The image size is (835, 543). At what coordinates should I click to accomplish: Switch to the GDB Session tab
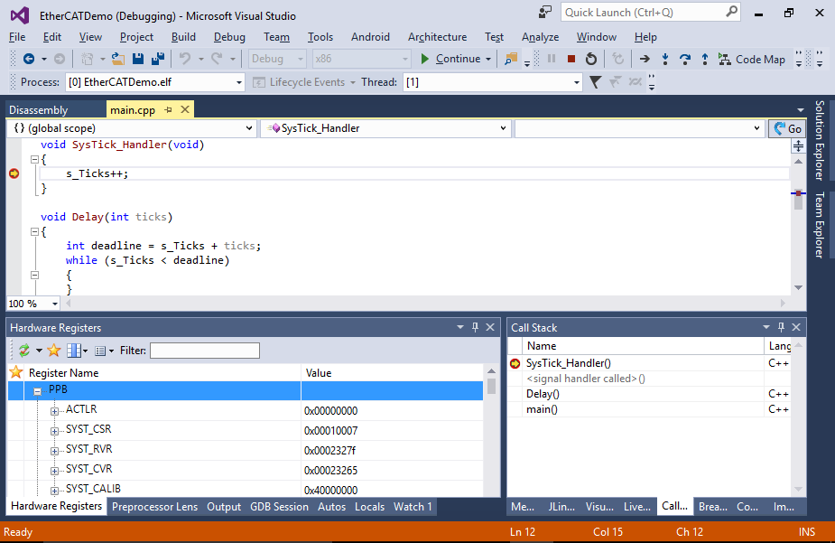pos(279,507)
